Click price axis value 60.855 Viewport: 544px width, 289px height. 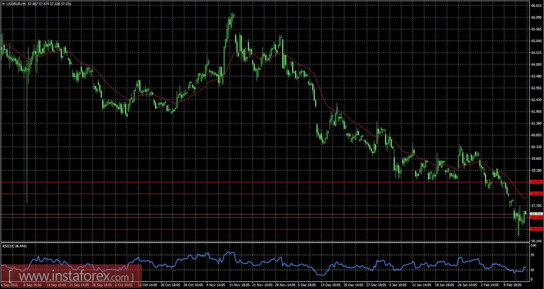point(537,135)
